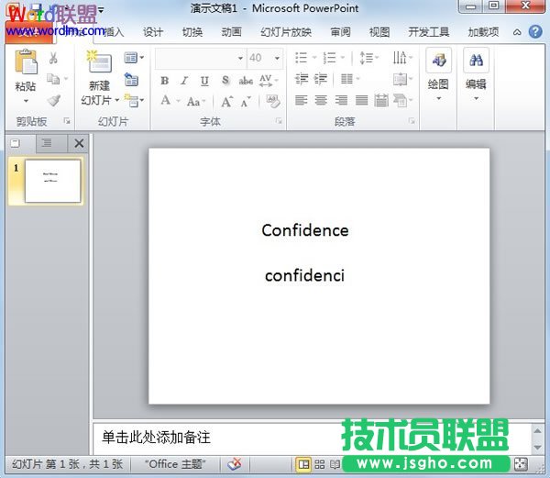The height and width of the screenshot is (478, 550).
Task: Click the Editing binoculars icon
Action: click(x=476, y=61)
